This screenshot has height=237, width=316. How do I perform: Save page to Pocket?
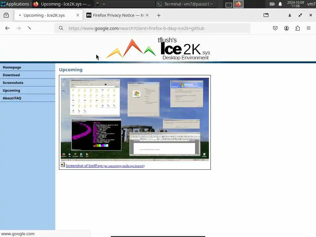point(275,28)
